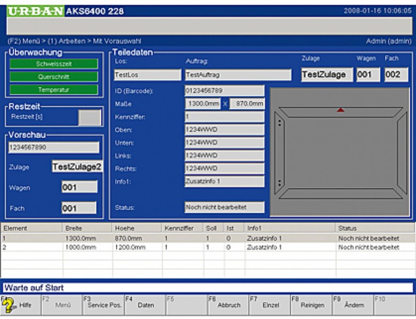This screenshot has height=319, width=416.
Task: Click the F6 Abbruch button
Action: click(229, 305)
